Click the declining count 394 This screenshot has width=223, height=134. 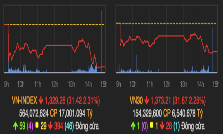pos(59,126)
